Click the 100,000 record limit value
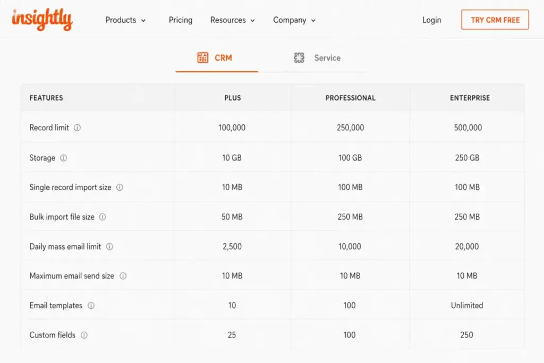 [232, 128]
